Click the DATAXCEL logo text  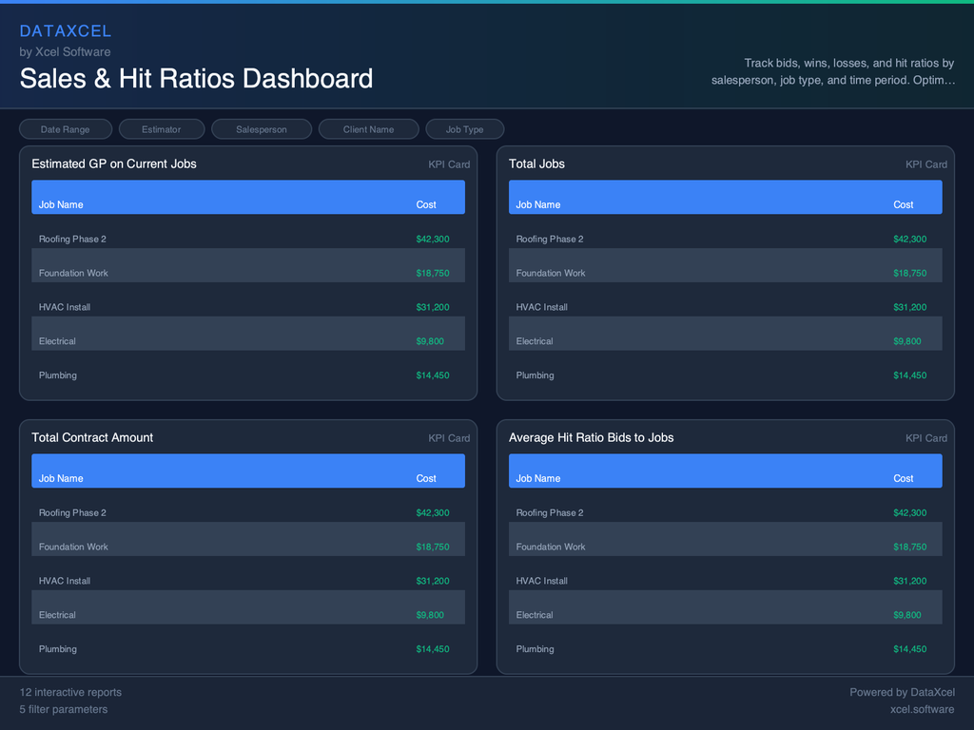click(x=66, y=30)
